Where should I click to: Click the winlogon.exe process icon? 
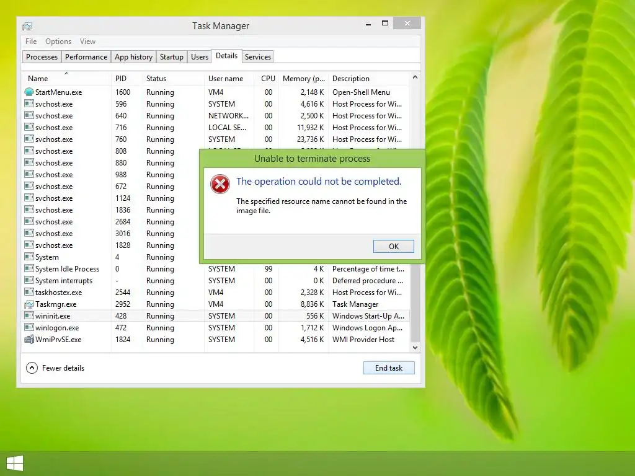pos(29,327)
